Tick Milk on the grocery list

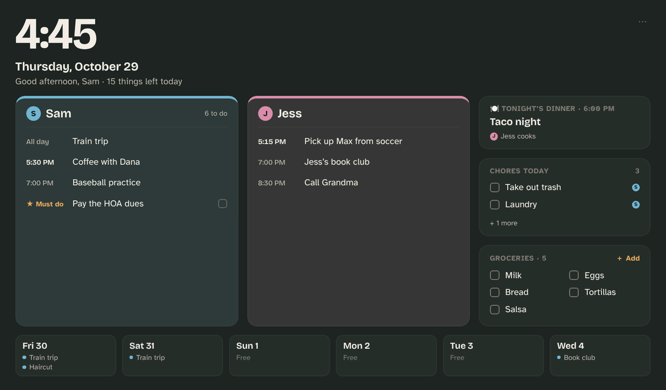[x=495, y=275]
